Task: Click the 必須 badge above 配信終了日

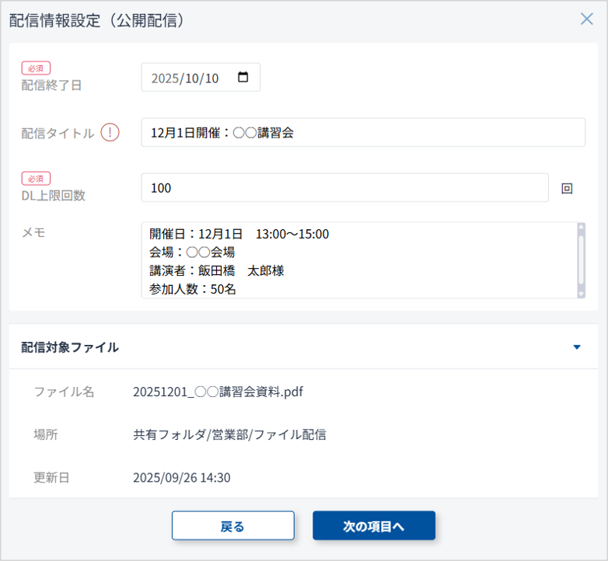Action: click(x=36, y=68)
